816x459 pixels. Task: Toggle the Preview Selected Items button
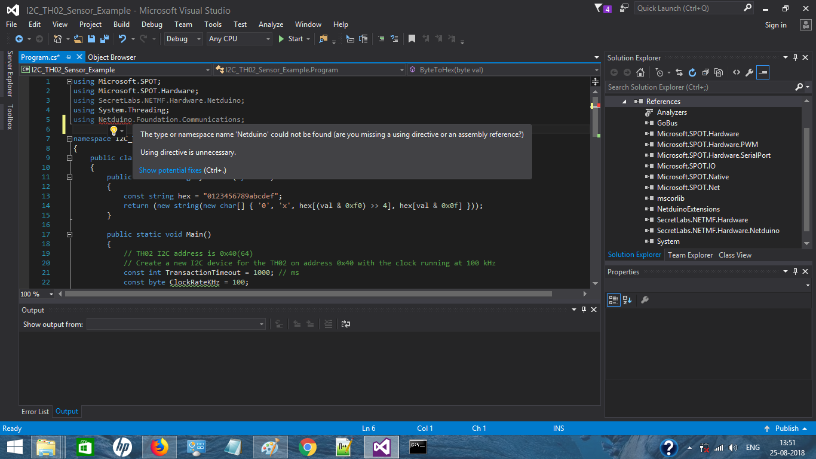coord(762,72)
